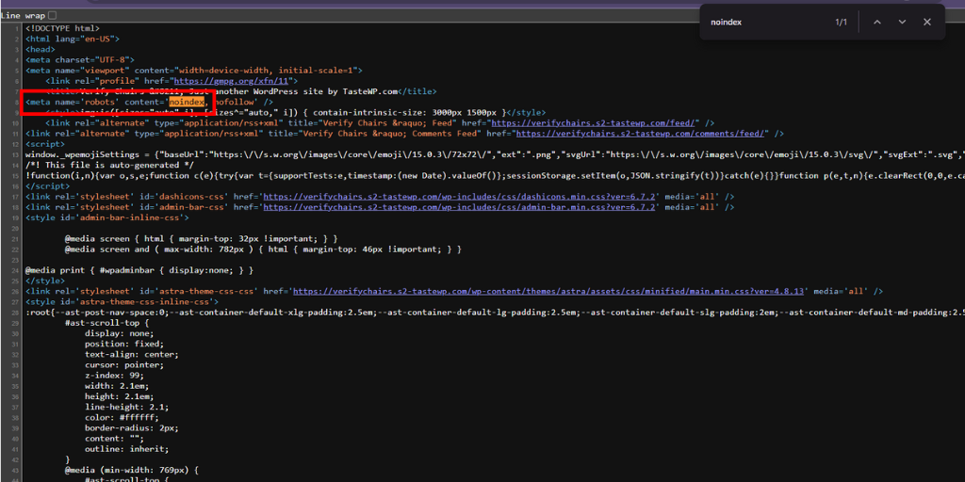Click the 'z-index: 99;' CSS line

pyautogui.click(x=115, y=376)
